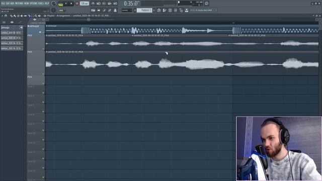Click the main pitch knob
Screen dimensions: 322x181
[x=53, y=10]
